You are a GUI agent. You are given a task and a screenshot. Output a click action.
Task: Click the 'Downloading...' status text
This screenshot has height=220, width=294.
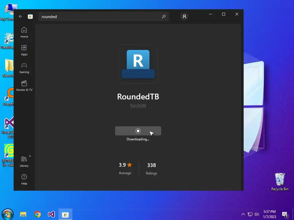click(x=138, y=139)
